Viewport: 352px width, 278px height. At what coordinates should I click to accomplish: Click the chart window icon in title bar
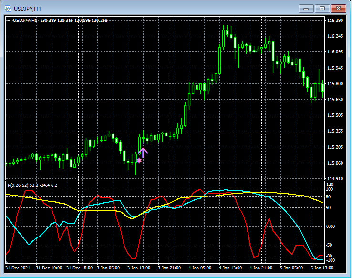[8, 9]
